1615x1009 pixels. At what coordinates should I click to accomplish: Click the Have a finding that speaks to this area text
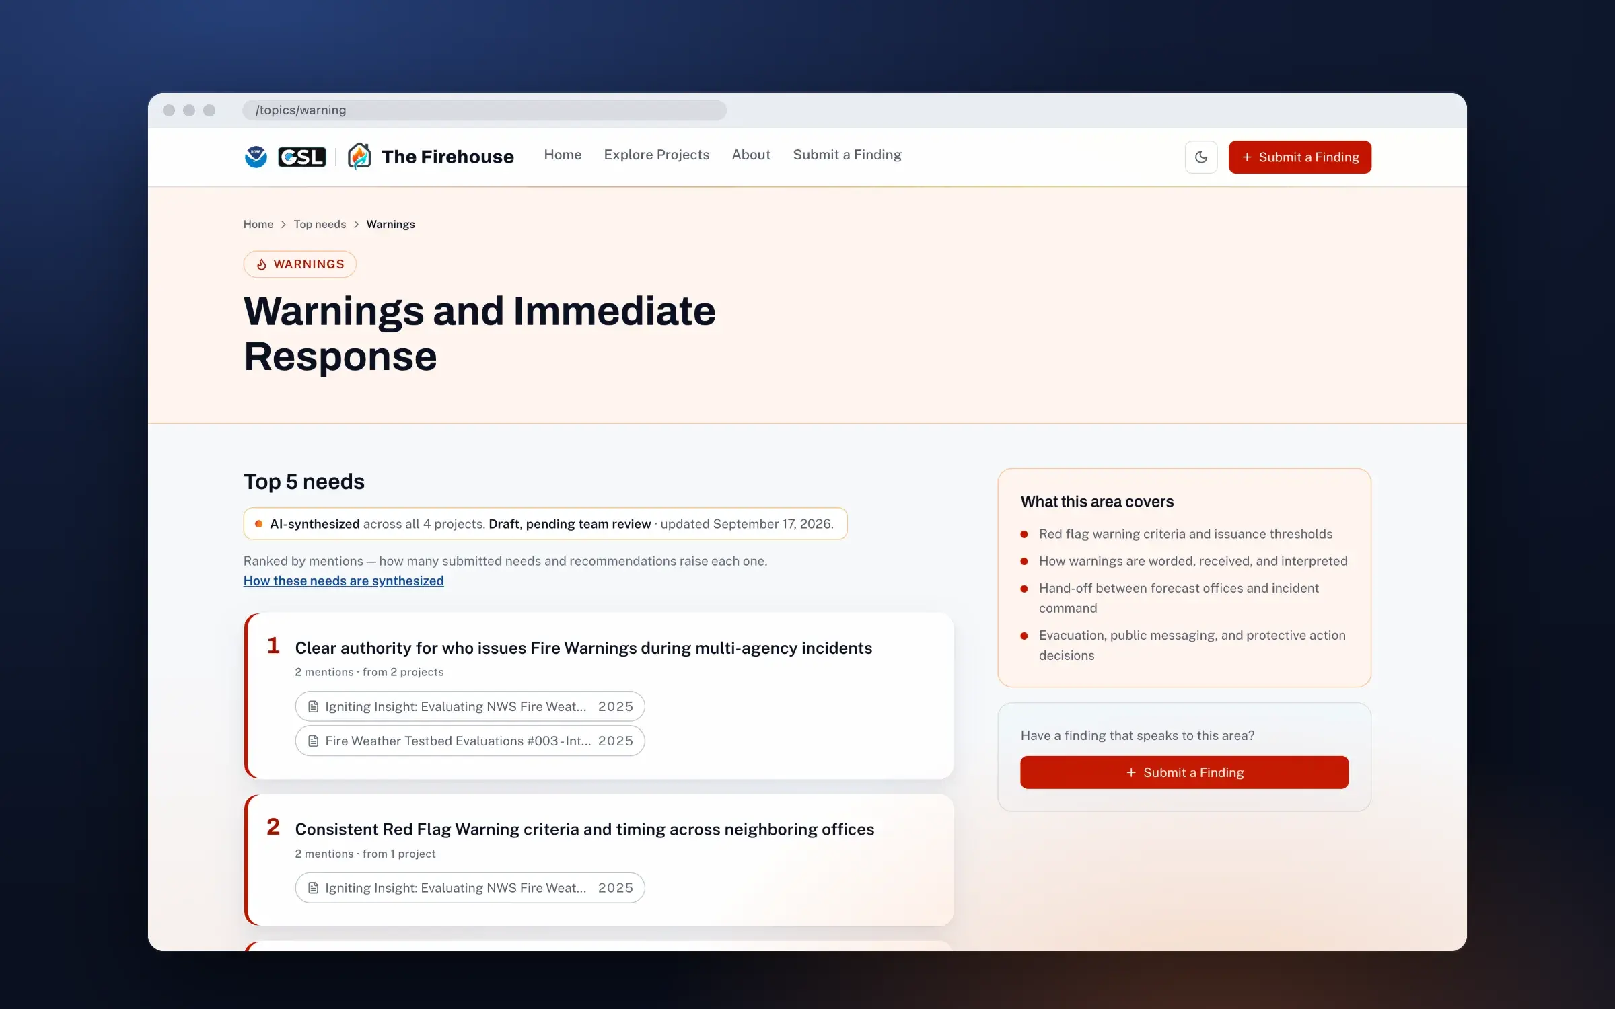point(1137,735)
